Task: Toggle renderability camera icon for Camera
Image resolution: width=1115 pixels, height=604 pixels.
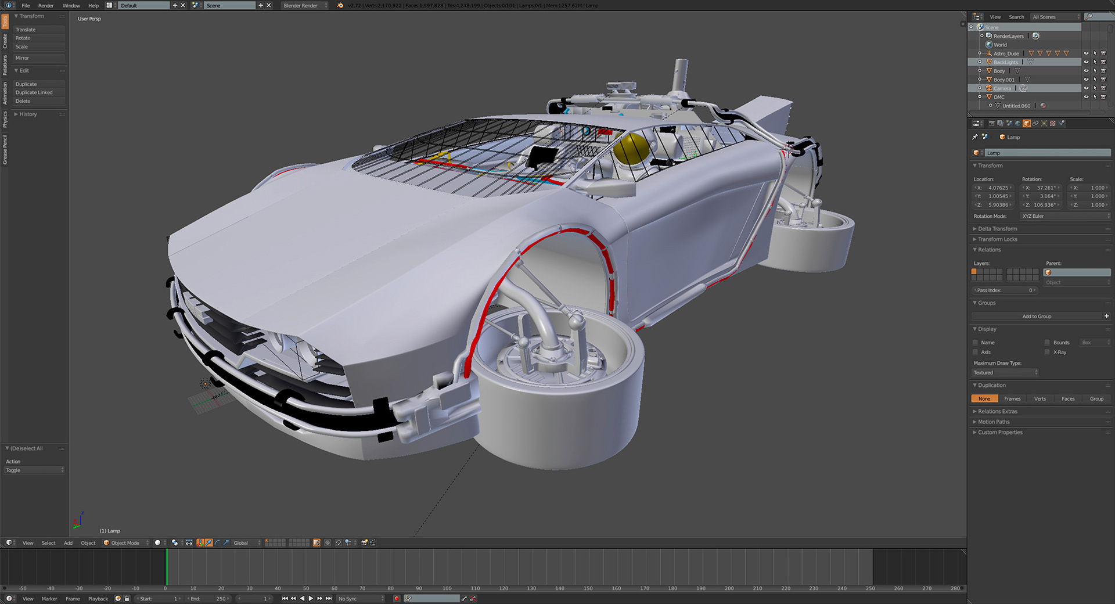Action: click(1103, 88)
